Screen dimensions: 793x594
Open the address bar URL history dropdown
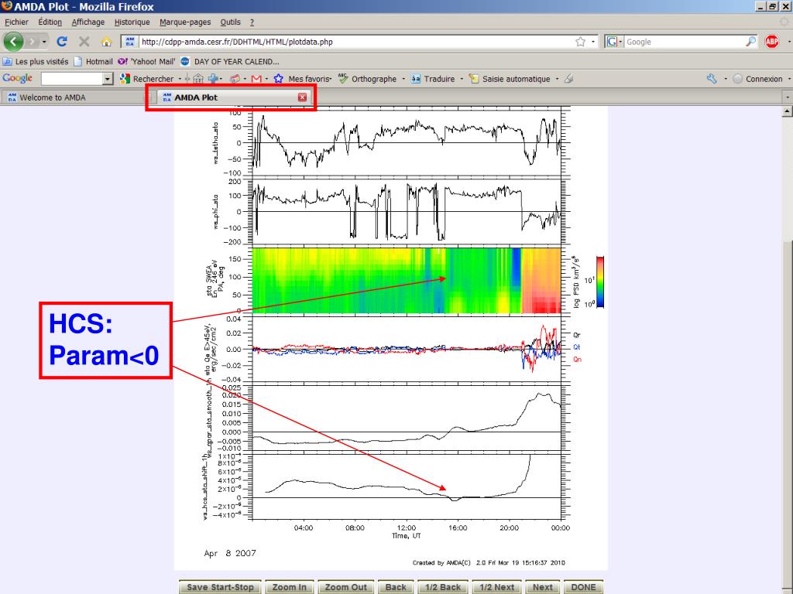(x=593, y=42)
